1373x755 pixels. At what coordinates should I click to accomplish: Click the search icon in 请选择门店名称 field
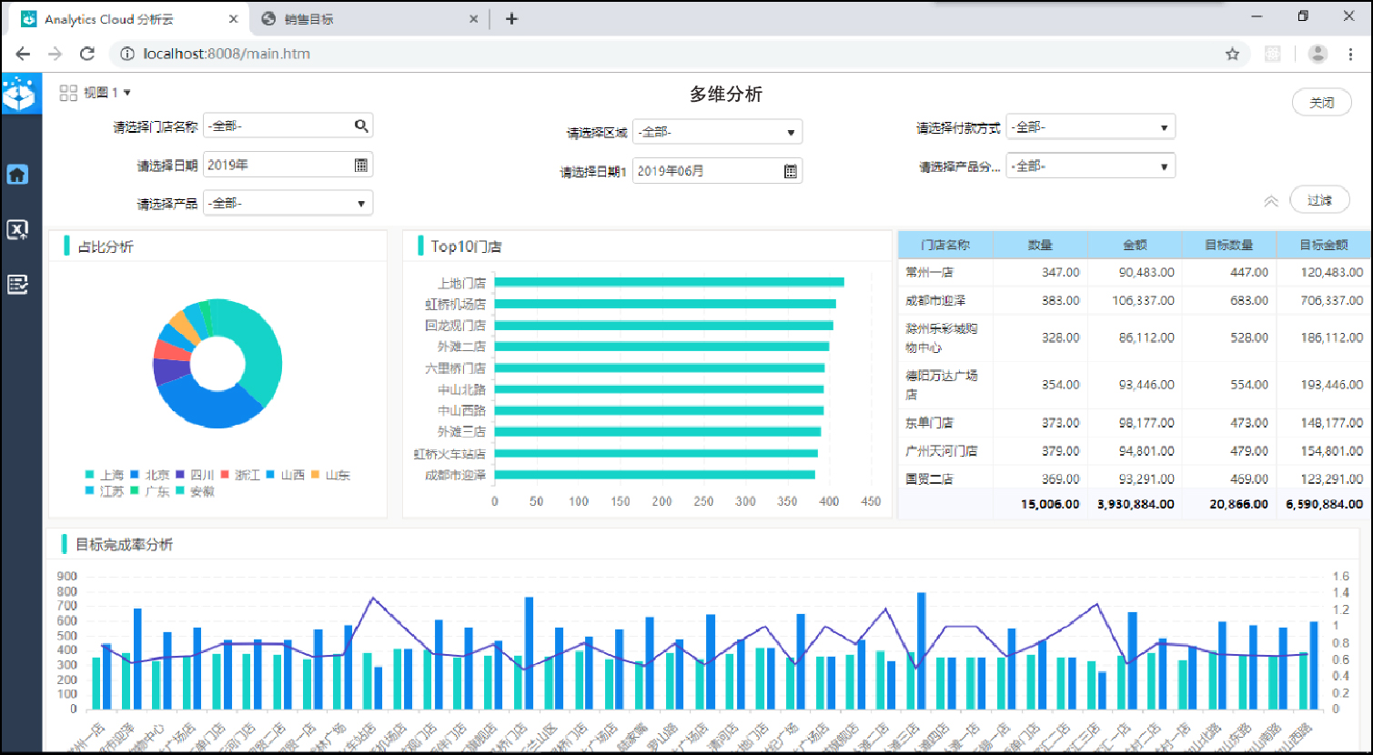(x=361, y=126)
